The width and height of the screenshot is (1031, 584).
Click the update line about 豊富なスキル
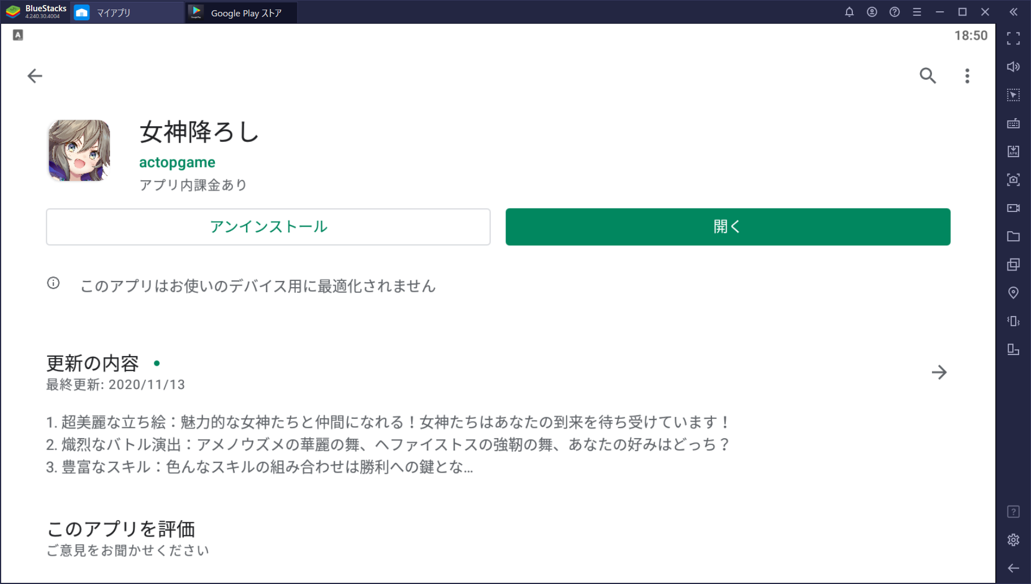260,468
